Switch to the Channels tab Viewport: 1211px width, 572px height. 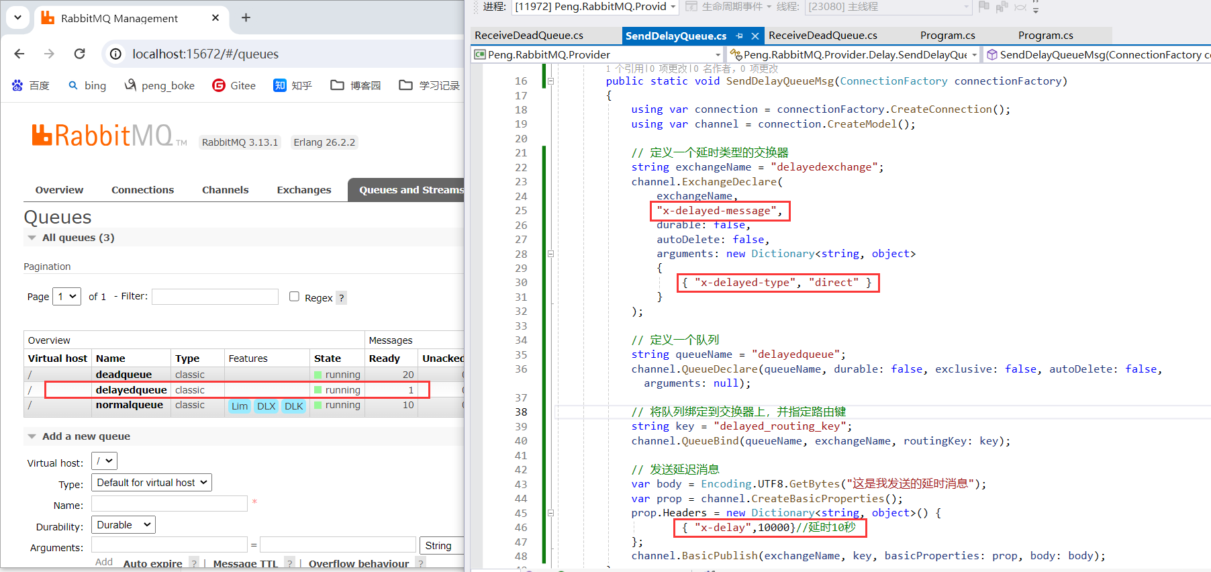pos(225,190)
